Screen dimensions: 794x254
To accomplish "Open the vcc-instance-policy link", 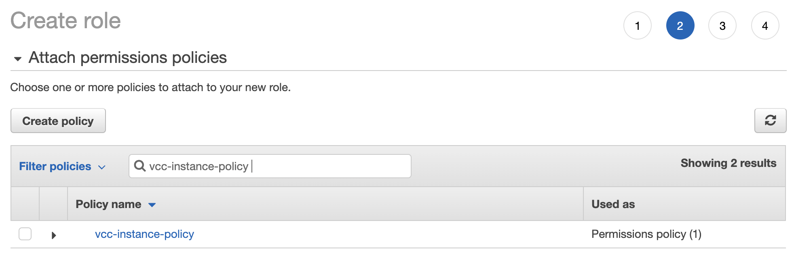I will 144,234.
